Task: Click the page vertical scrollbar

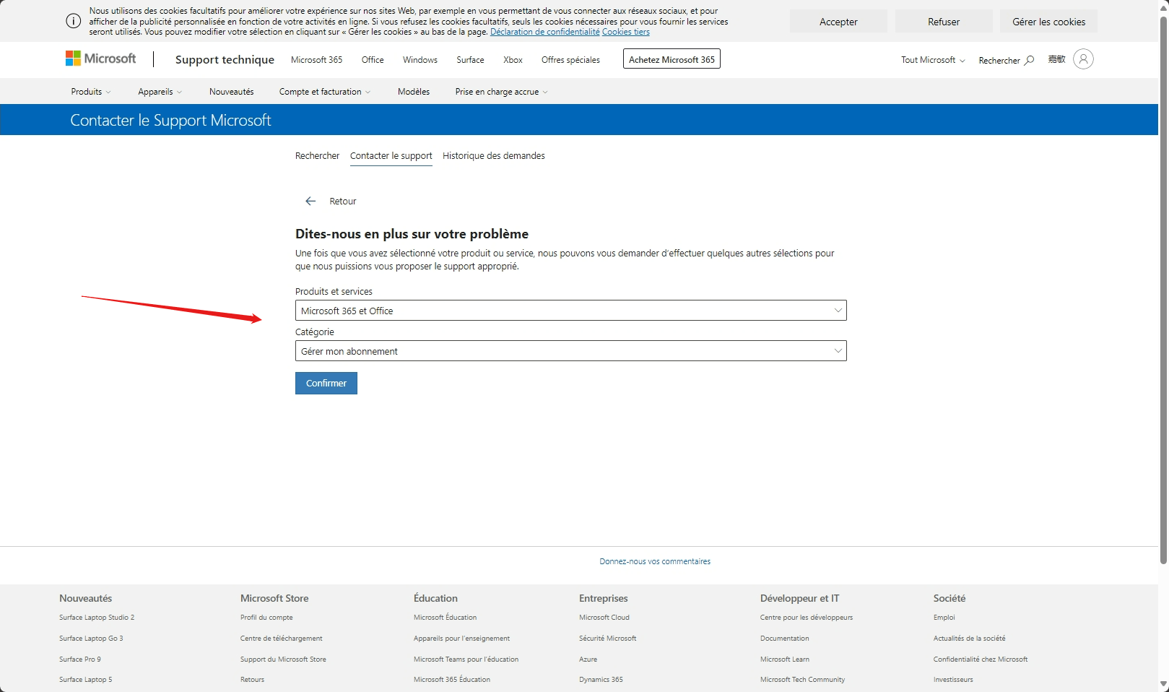Action: [1163, 289]
